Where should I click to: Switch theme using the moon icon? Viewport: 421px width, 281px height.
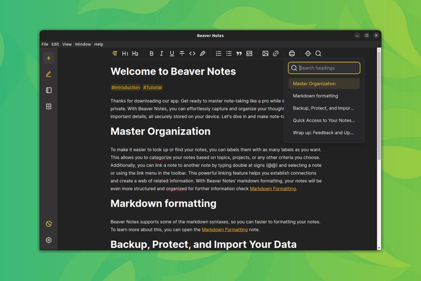48,223
